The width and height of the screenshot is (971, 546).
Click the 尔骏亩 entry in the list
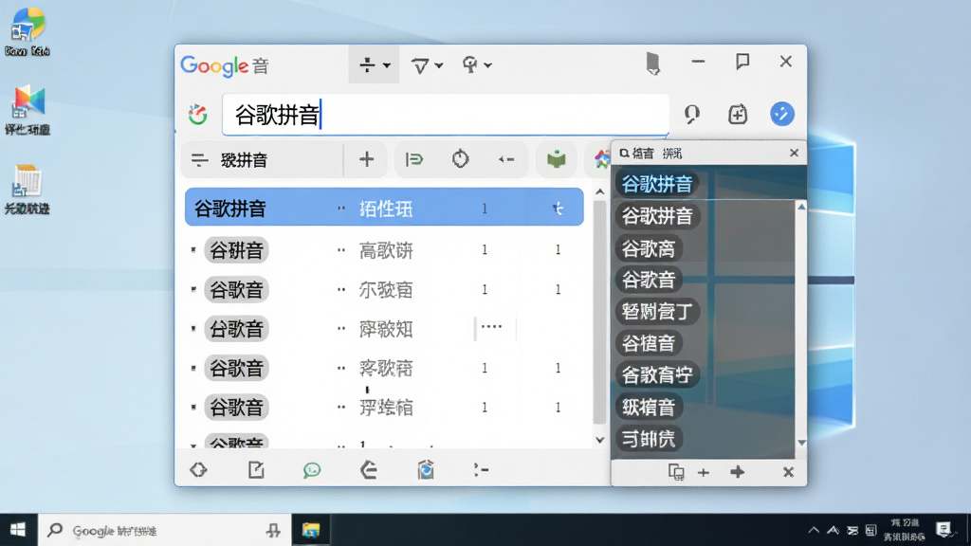click(386, 290)
